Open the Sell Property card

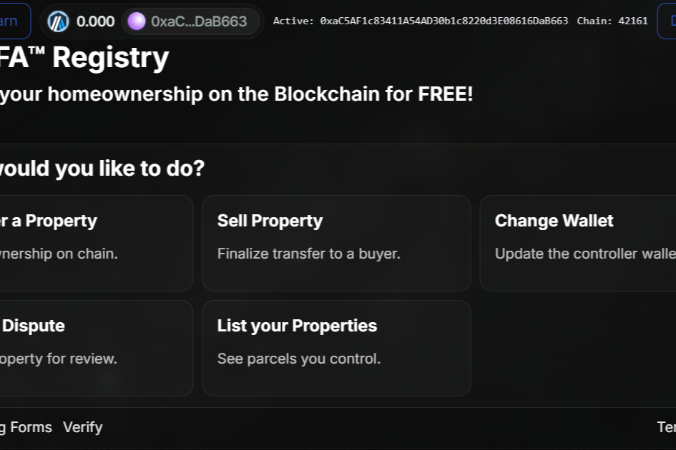click(336, 243)
